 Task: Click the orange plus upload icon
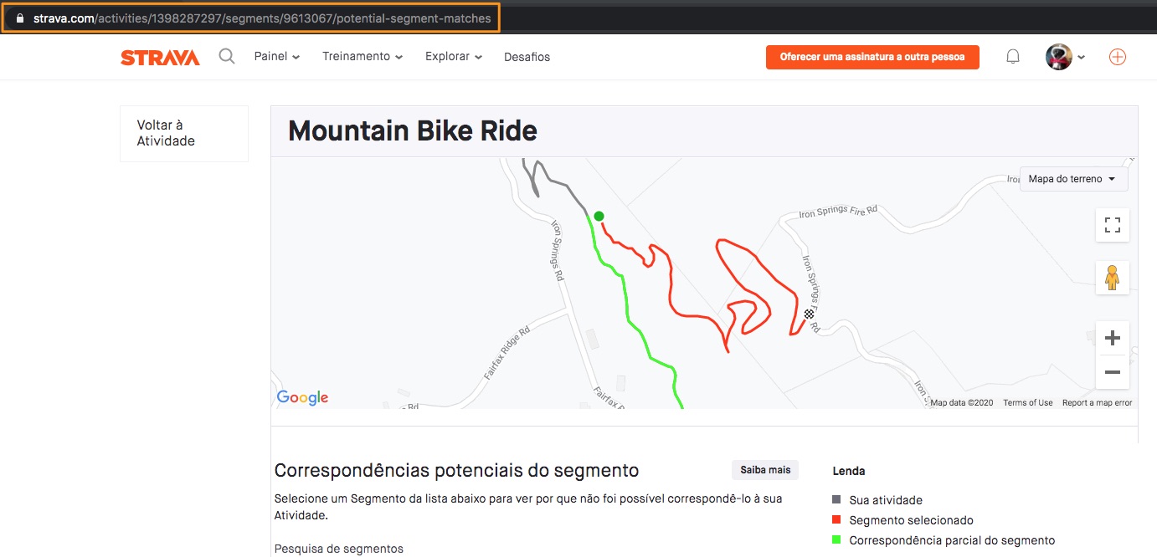(x=1118, y=57)
